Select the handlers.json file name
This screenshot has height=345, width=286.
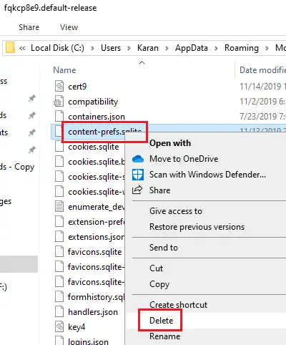tap(93, 312)
